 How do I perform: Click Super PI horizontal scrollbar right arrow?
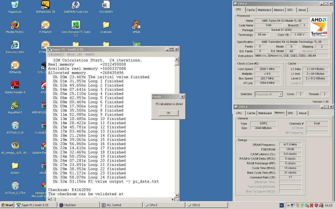coord(173,199)
